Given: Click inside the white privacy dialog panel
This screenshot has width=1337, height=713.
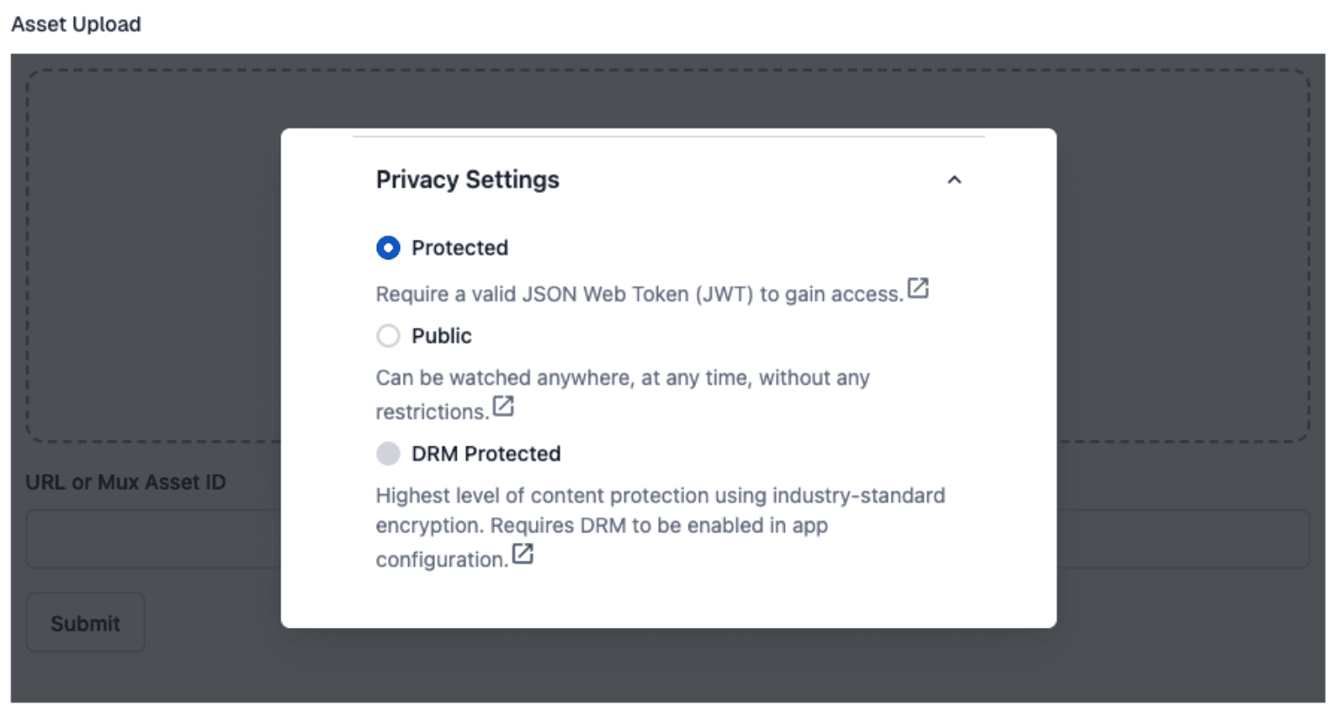Looking at the screenshot, I should (668, 599).
